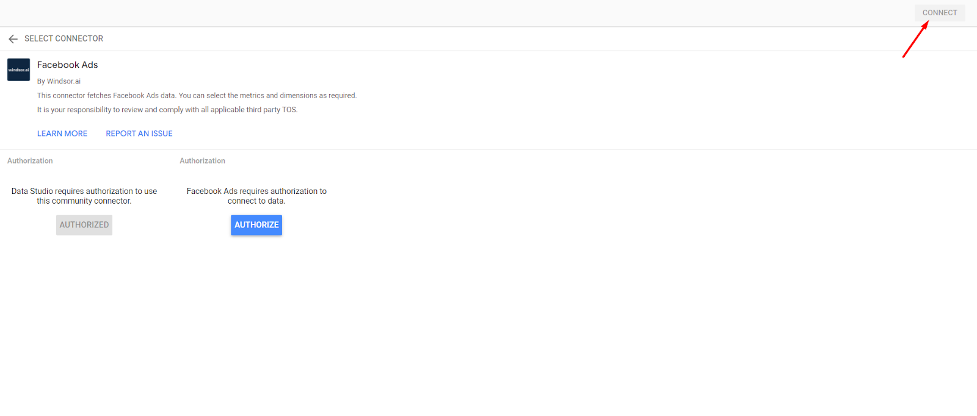
Task: Click the Data Studio requires authorization message
Action: [x=84, y=196]
